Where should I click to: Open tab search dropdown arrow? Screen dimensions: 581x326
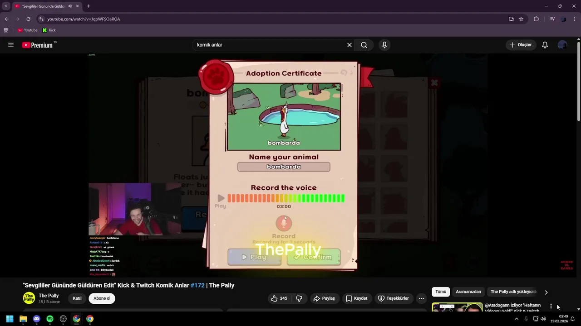6,6
